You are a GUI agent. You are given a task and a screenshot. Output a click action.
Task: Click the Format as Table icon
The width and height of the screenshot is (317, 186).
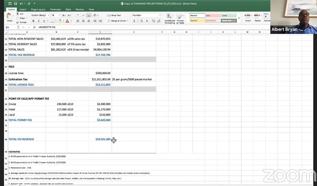pyautogui.click(x=180, y=16)
